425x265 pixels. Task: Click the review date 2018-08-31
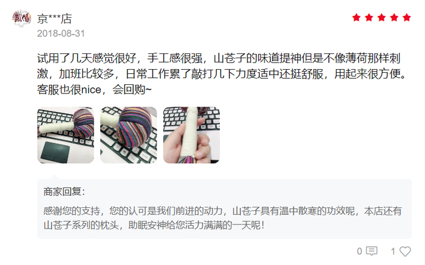[61, 33]
